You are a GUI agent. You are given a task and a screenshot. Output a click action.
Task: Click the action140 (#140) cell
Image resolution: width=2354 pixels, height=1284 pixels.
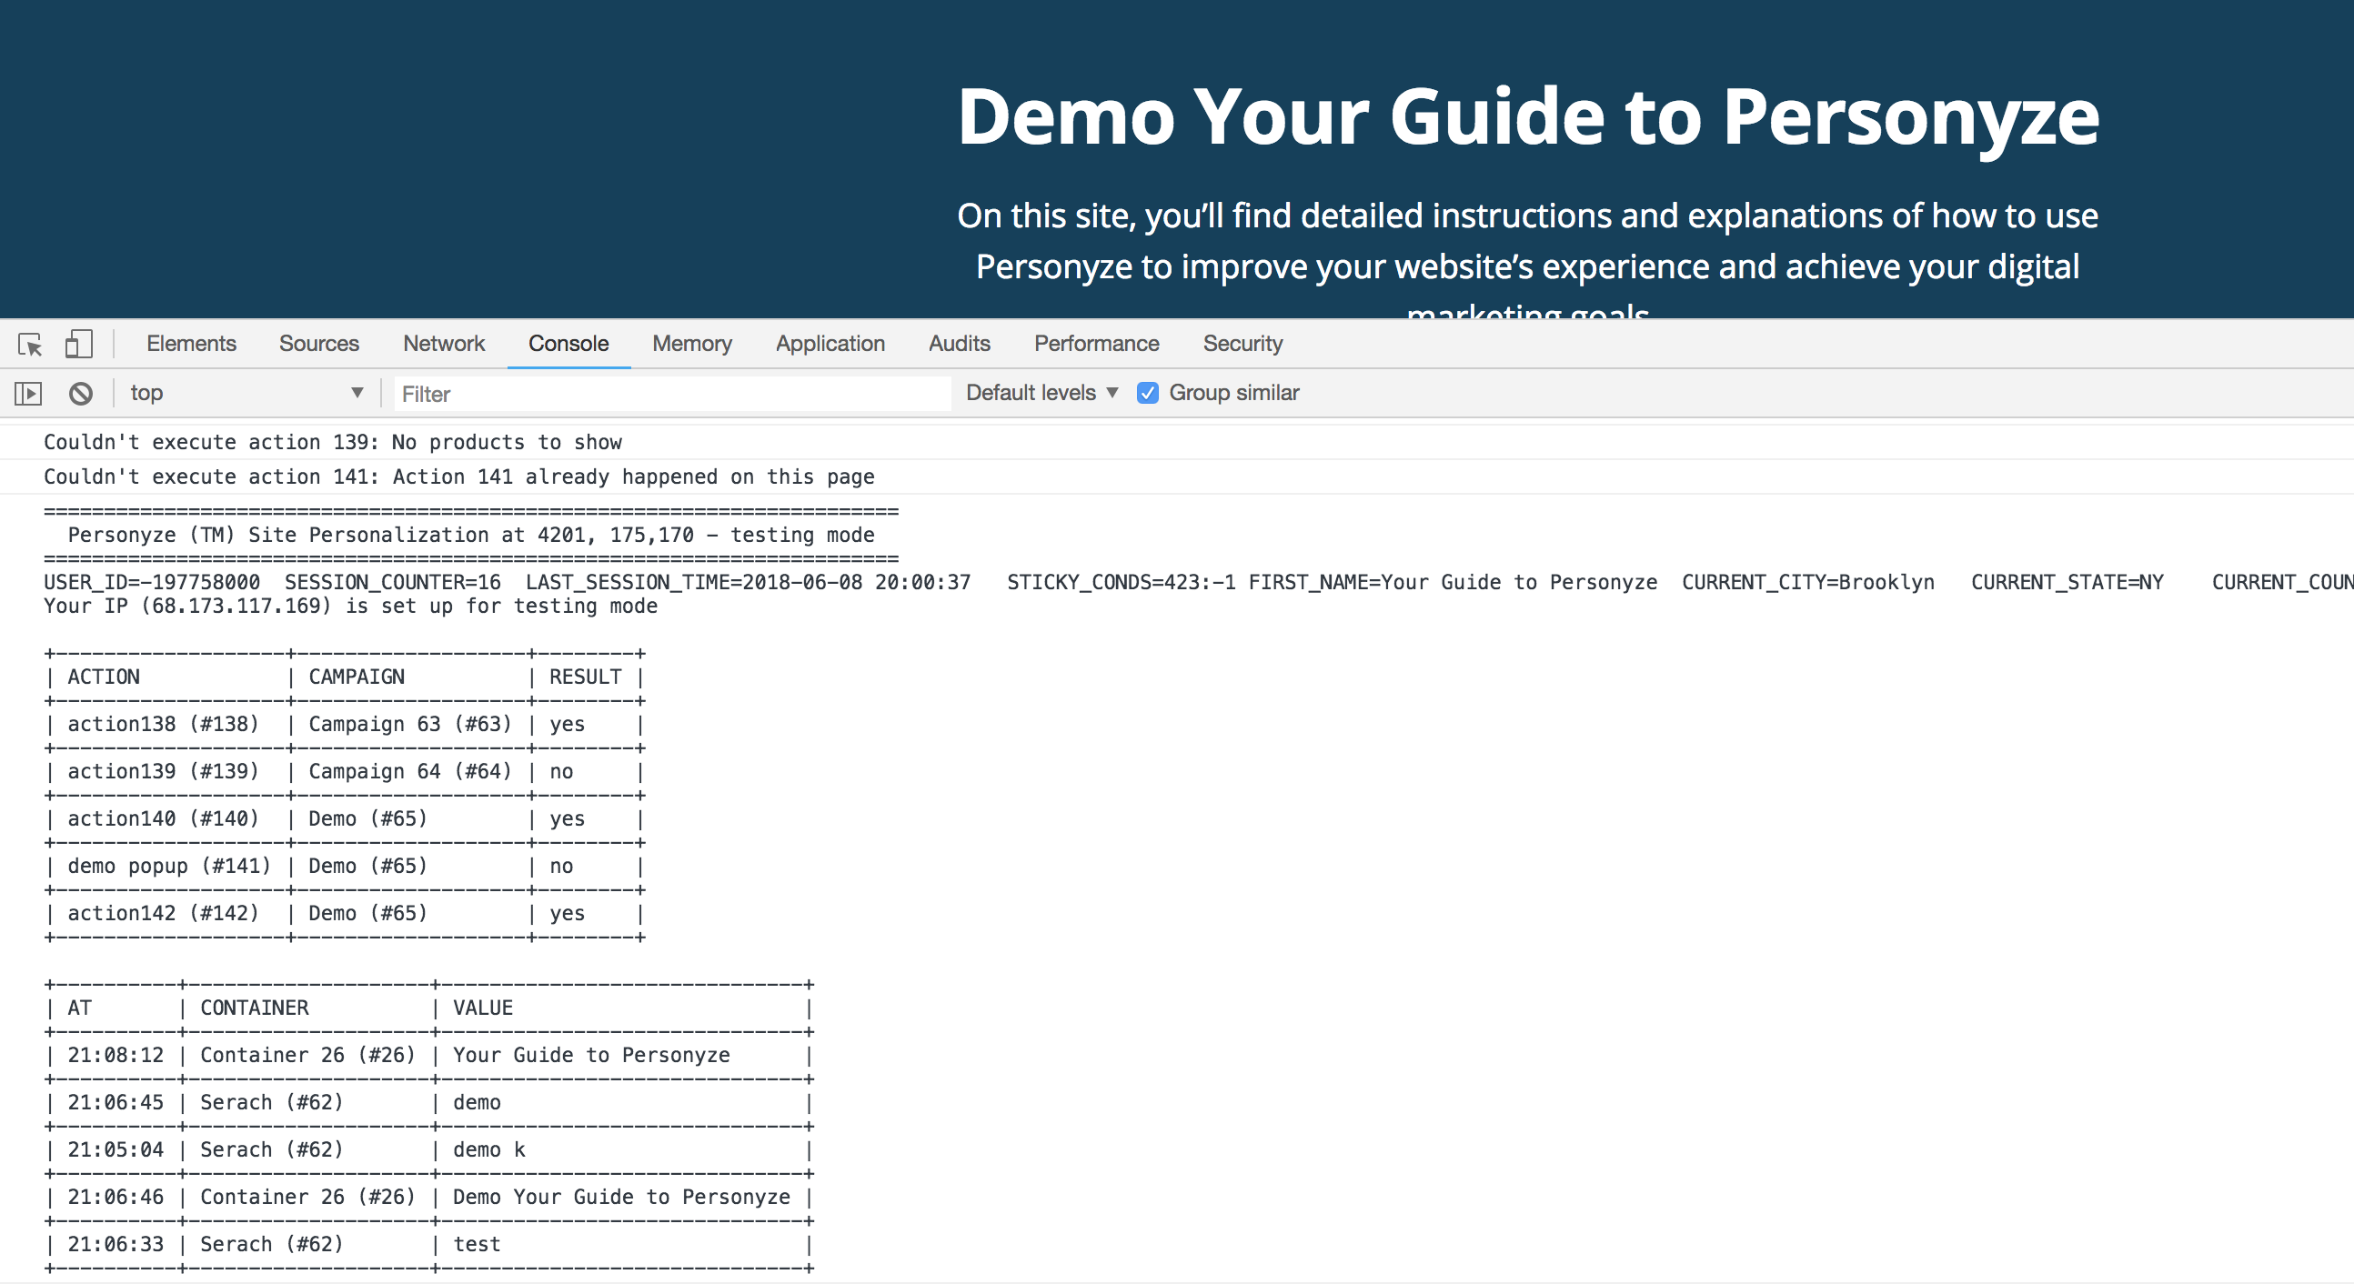point(163,818)
